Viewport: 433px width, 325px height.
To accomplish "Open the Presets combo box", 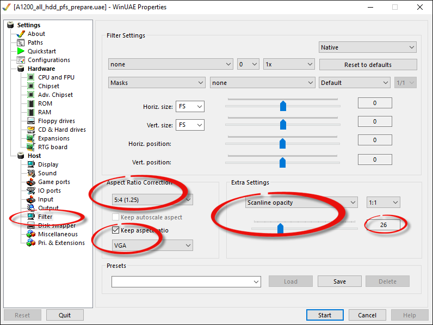I will (x=186, y=281).
